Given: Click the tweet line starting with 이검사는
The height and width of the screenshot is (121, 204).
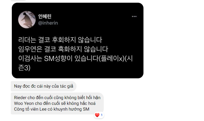Looking at the screenshot, I should point(75,59).
